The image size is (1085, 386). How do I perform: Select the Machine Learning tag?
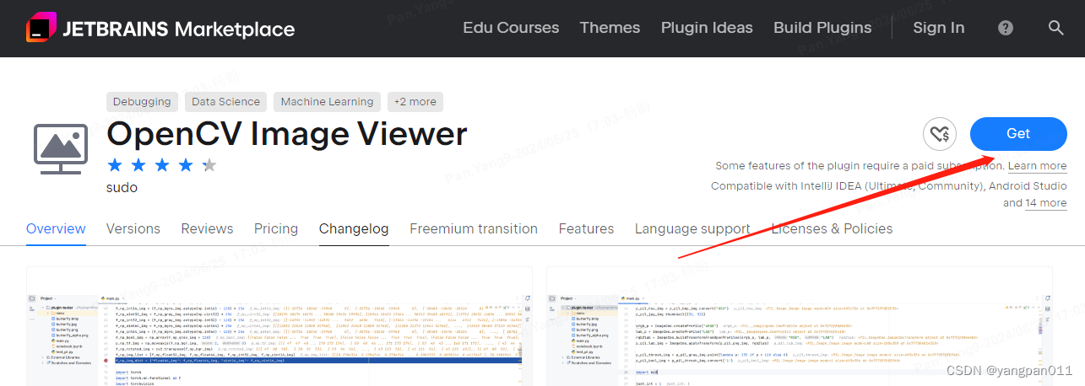327,102
